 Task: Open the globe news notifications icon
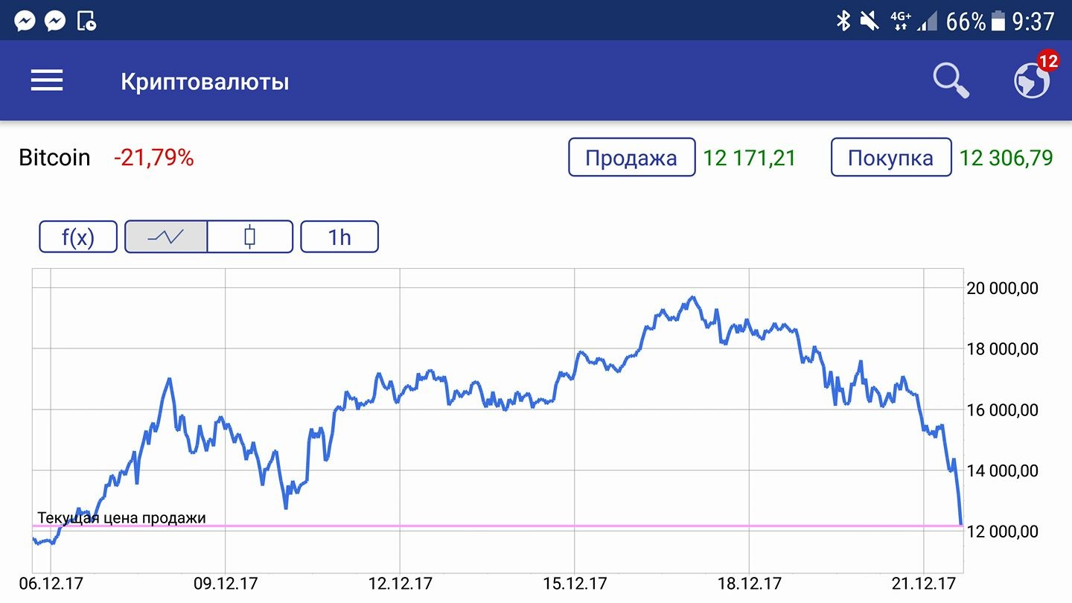1032,80
